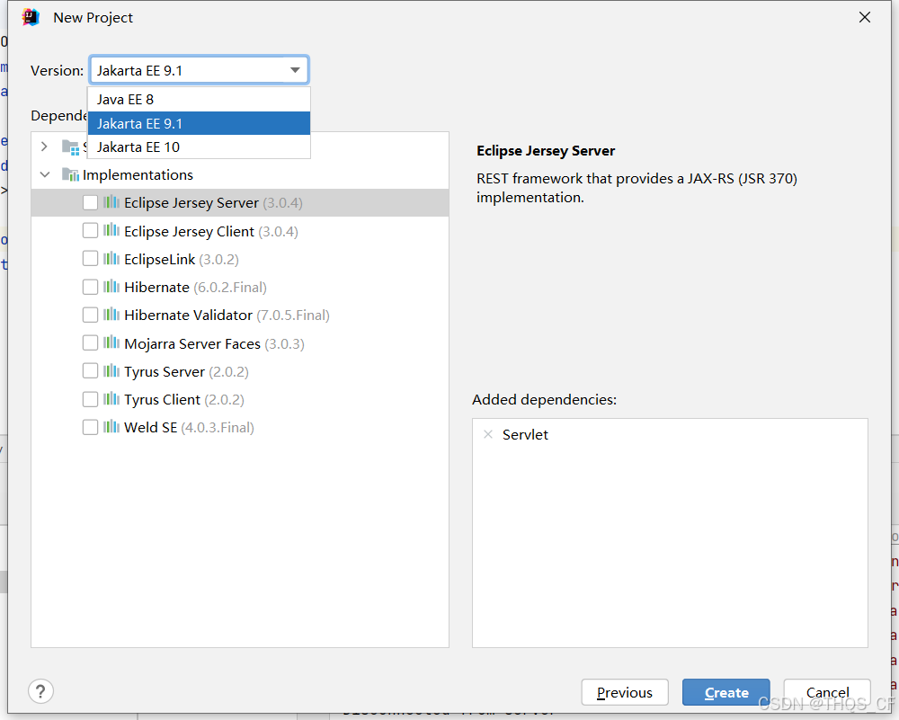Open help with the question mark button
This screenshot has width=899, height=720.
pyautogui.click(x=40, y=691)
